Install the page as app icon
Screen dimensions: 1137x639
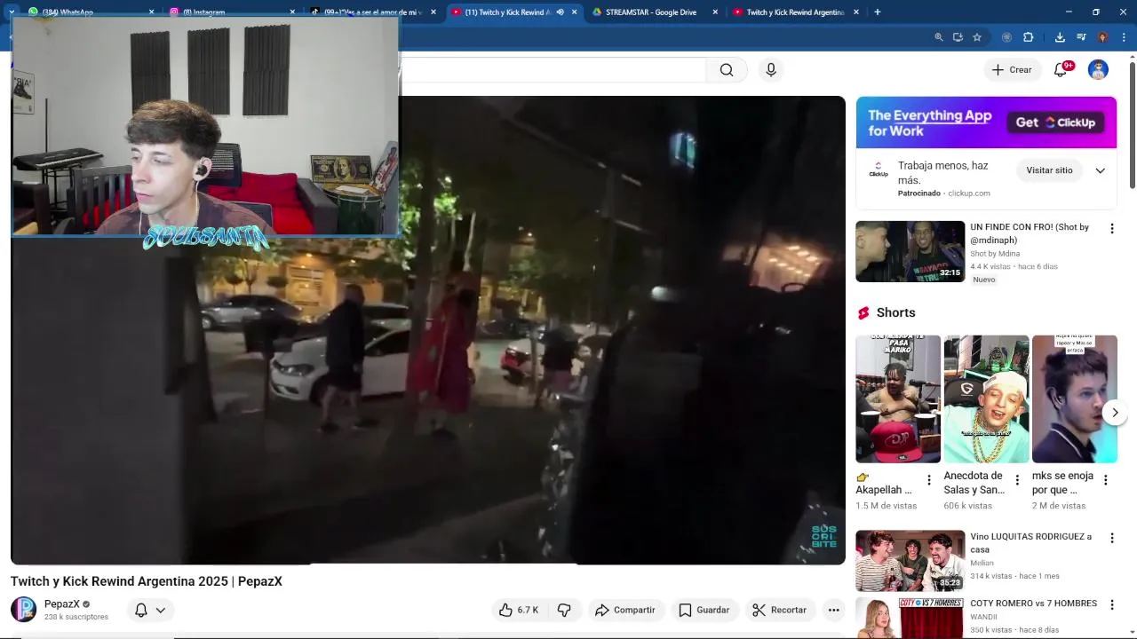coord(958,37)
